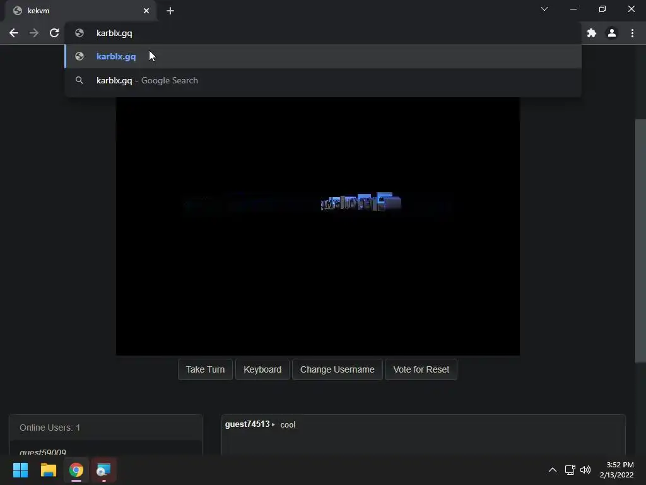This screenshot has height=485, width=646.
Task: Select the highlighted karblx.gq URL suggestion
Action: tap(323, 56)
